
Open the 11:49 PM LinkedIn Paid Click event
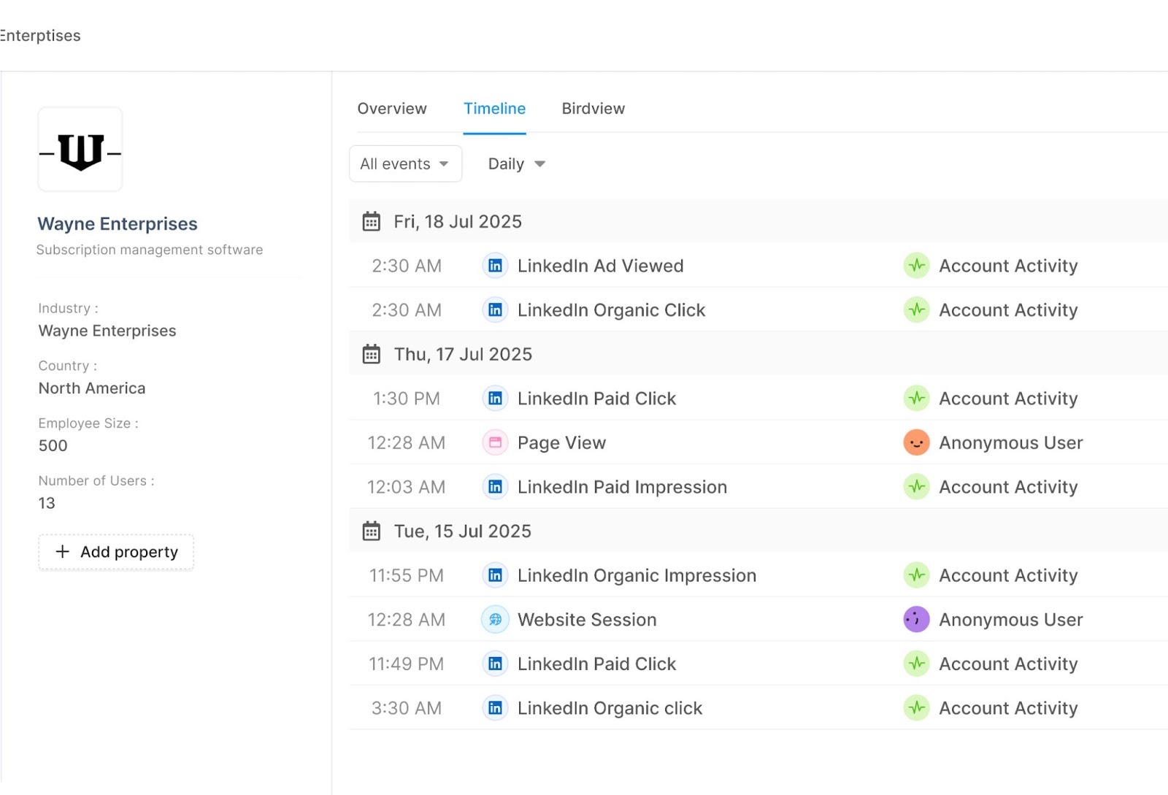(x=596, y=664)
